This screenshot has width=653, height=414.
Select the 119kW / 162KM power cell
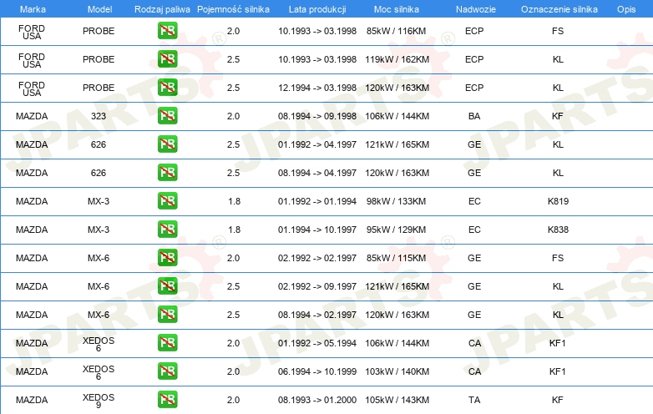tap(397, 59)
